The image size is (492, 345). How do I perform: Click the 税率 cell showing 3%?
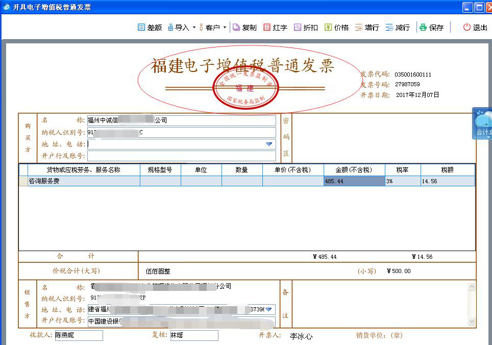pyautogui.click(x=403, y=181)
